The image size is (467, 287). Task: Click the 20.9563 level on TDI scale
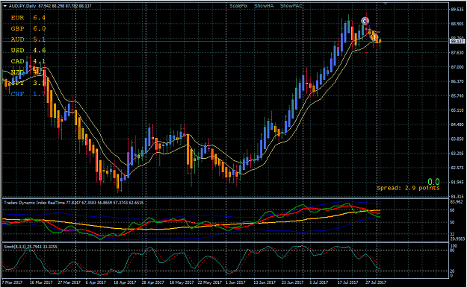(x=458, y=239)
